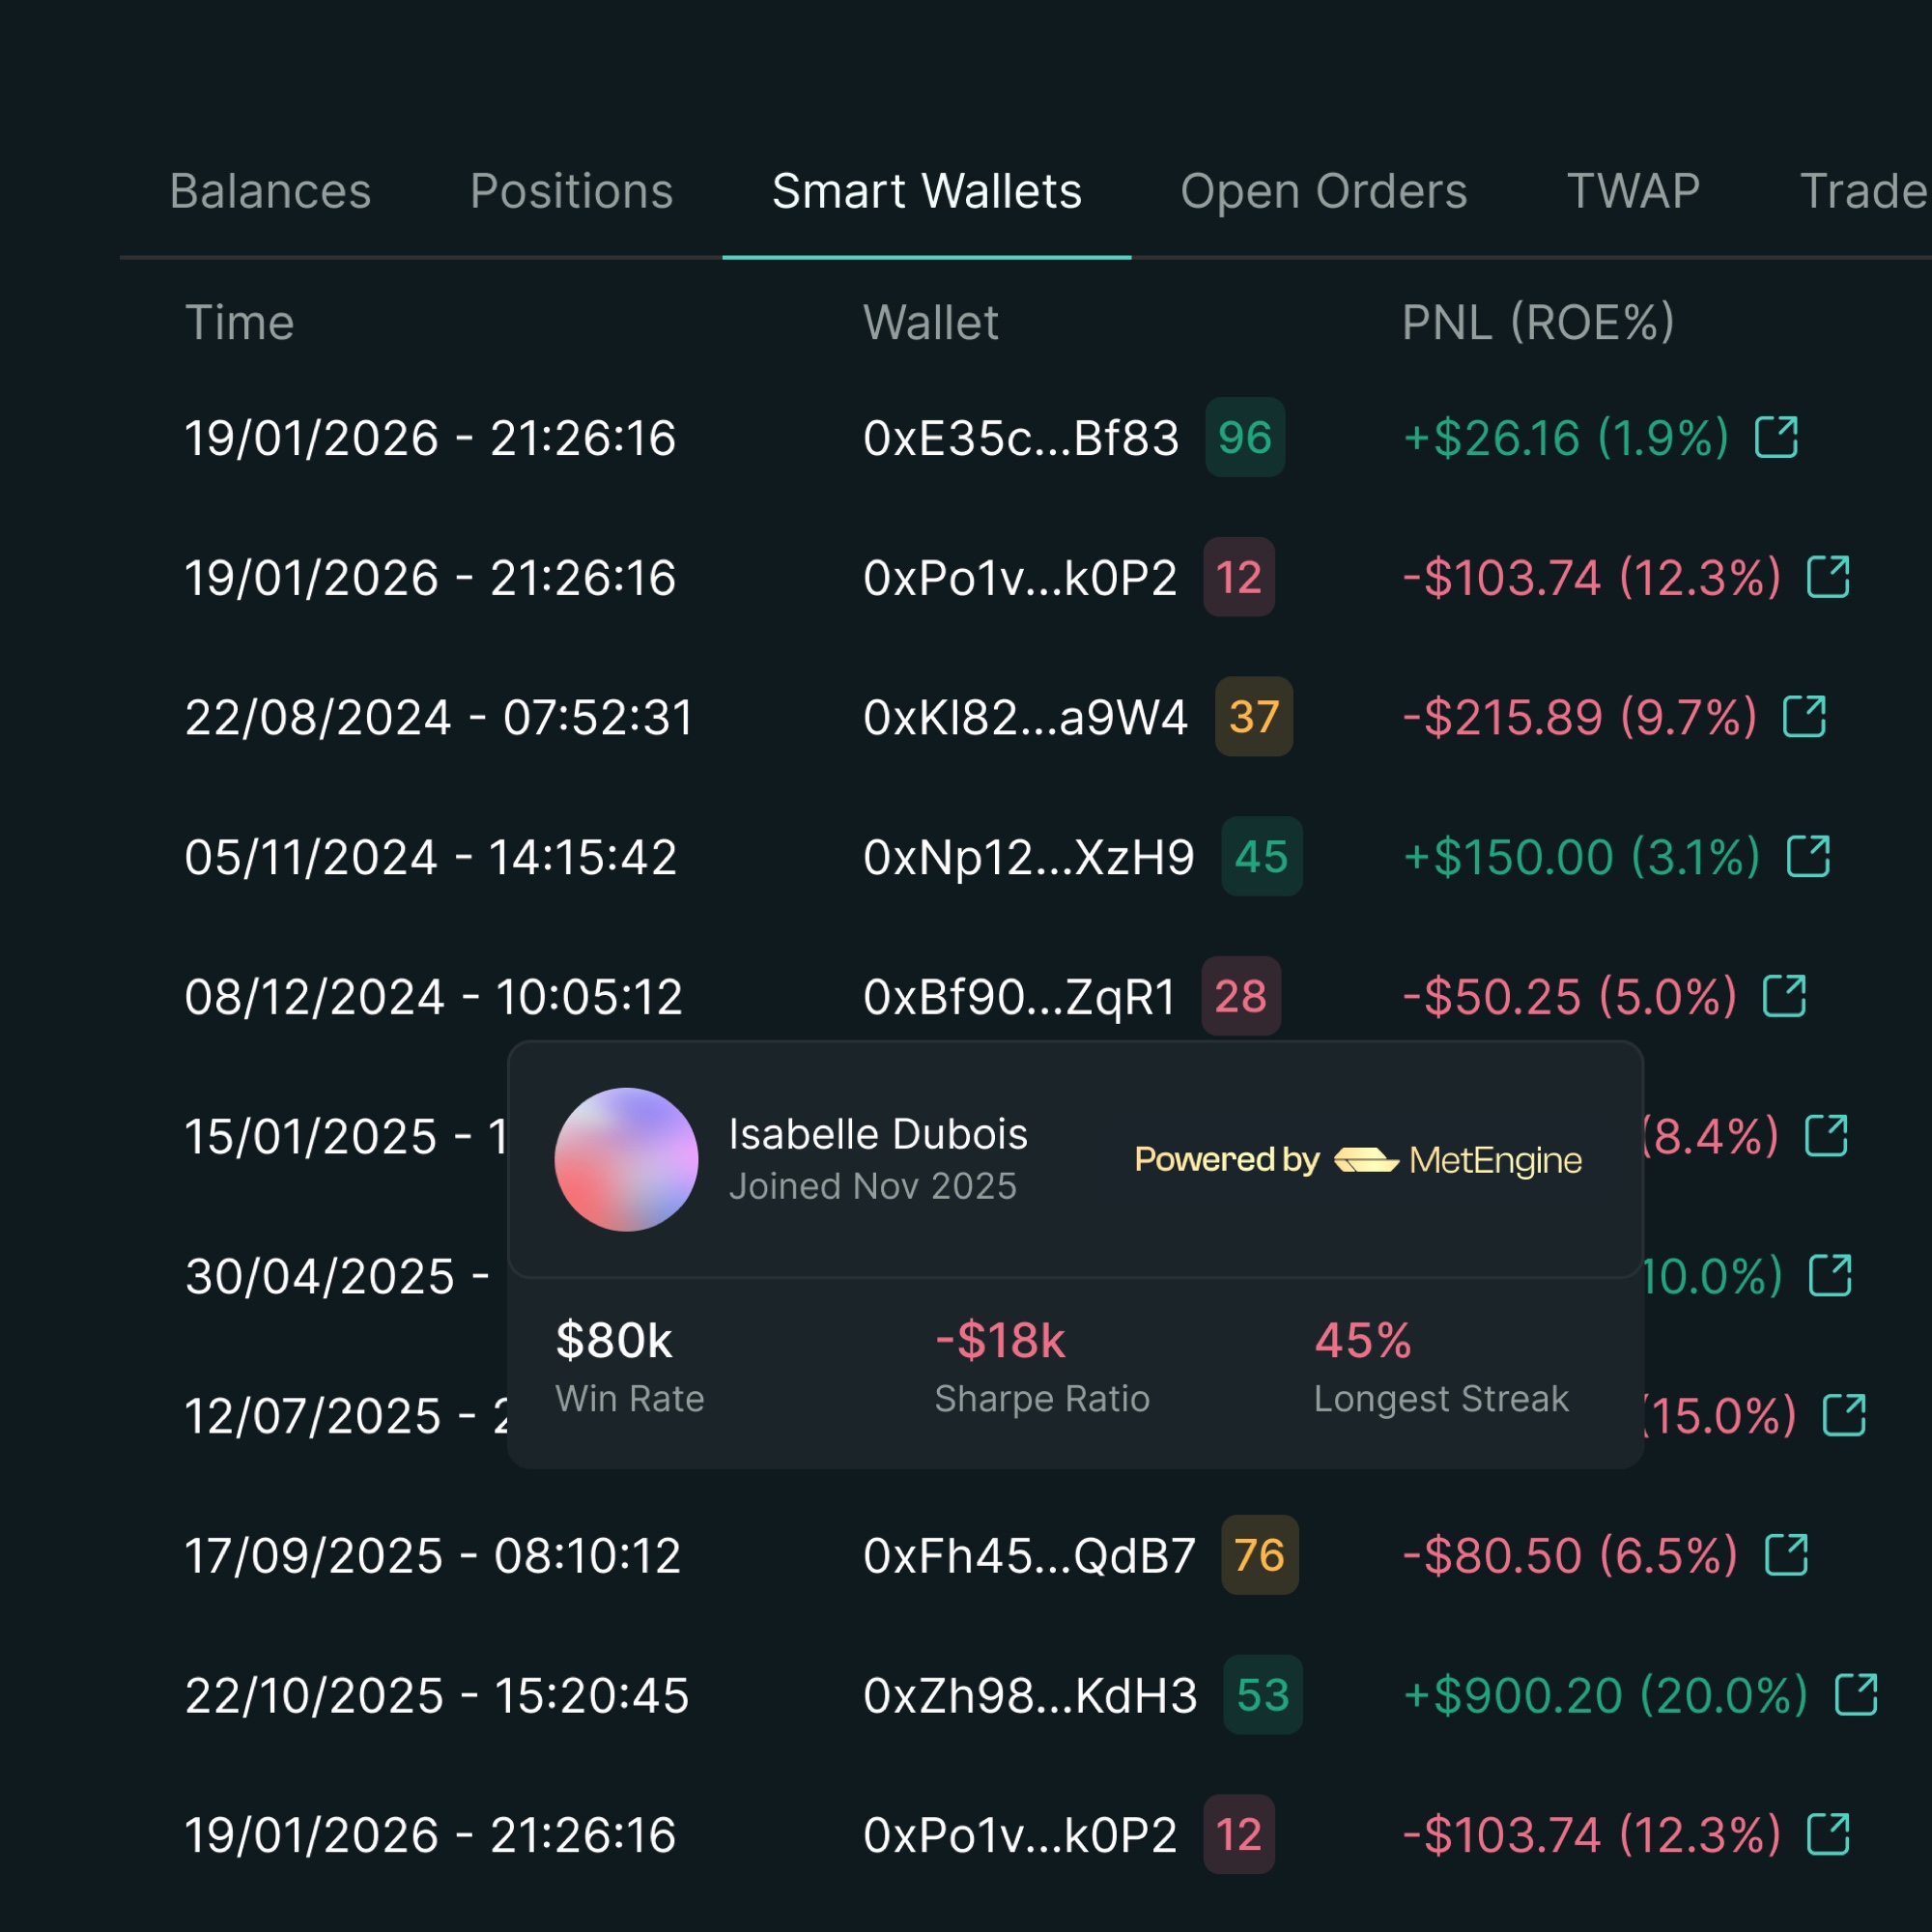Open the Open Orders tab
The width and height of the screenshot is (1932, 1932).
[x=1324, y=191]
